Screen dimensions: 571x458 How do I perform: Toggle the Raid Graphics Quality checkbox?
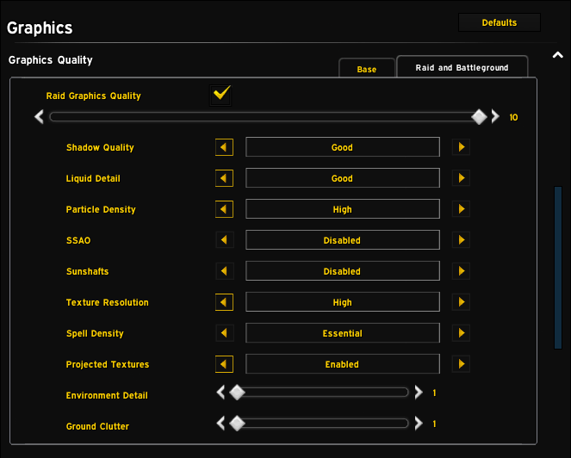tap(220, 95)
